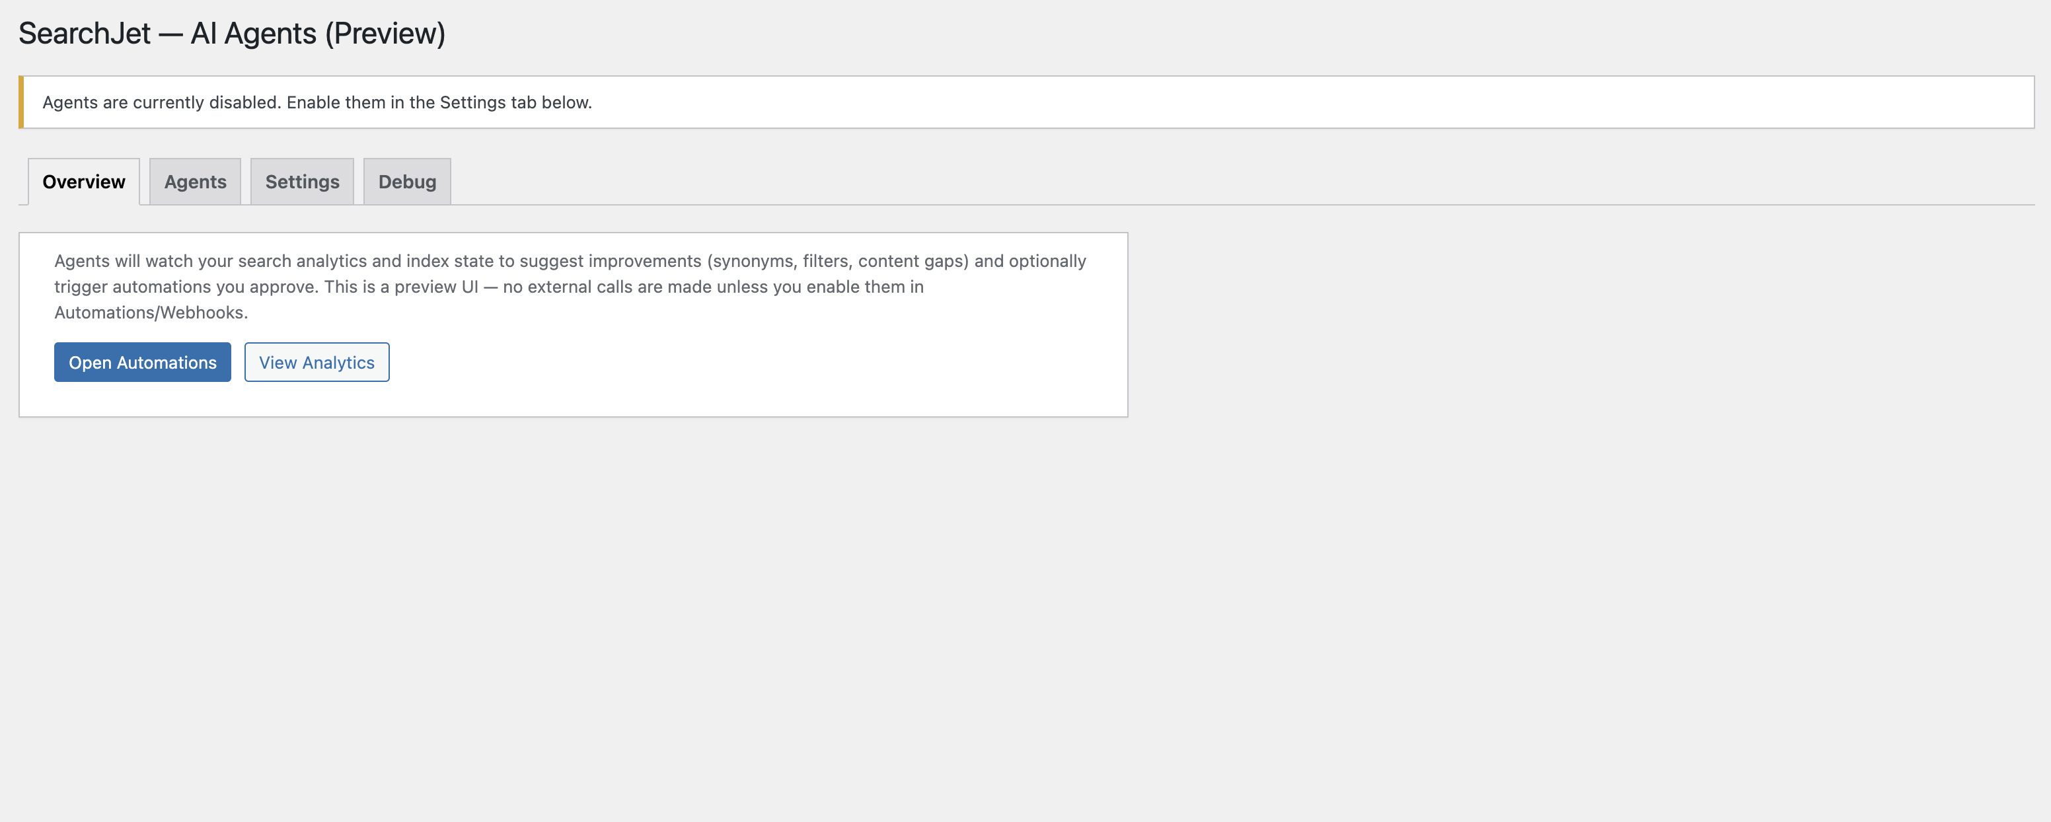This screenshot has height=822, width=2051.
Task: Open the Agents tab
Action: coord(195,182)
